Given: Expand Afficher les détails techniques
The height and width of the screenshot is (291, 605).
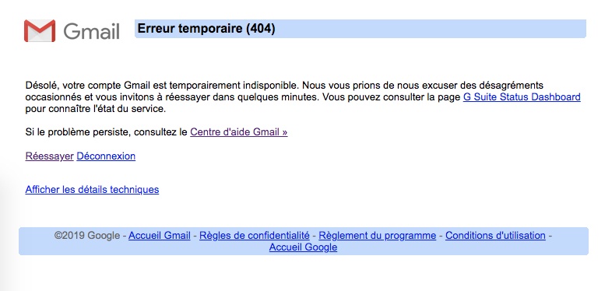Looking at the screenshot, I should click(92, 190).
